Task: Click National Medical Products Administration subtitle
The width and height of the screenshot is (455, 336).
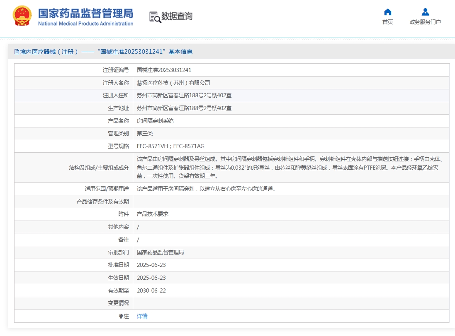Action: coord(85,24)
